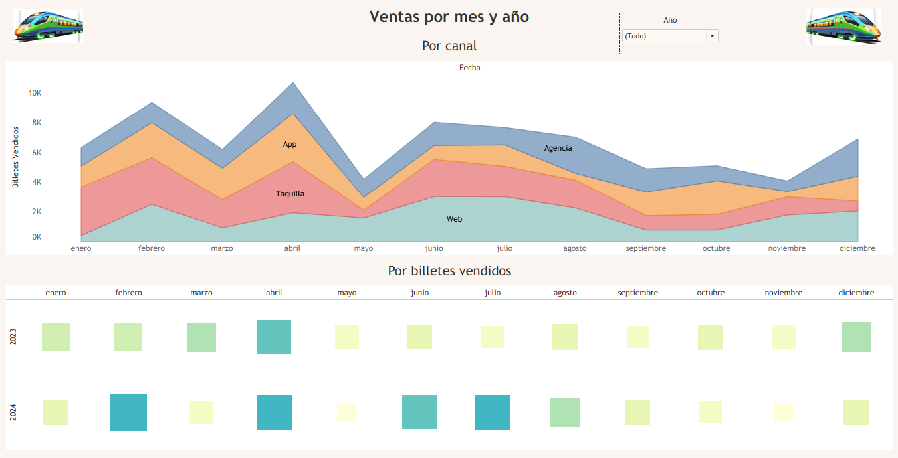Select the Agencia area in the chart
898x458 pixels.
[x=558, y=148]
